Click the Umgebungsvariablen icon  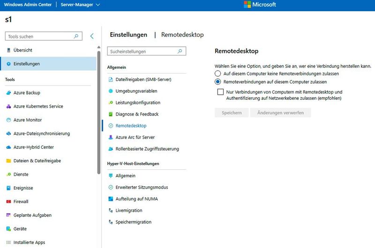click(x=111, y=91)
